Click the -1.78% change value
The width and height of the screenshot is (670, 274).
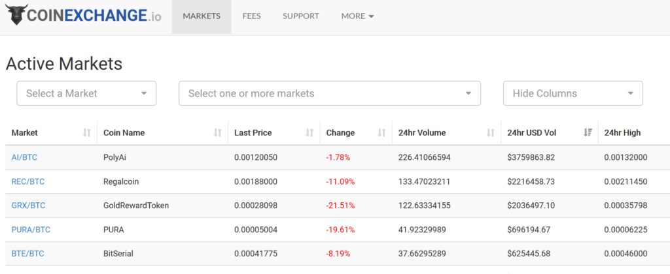pyautogui.click(x=338, y=157)
